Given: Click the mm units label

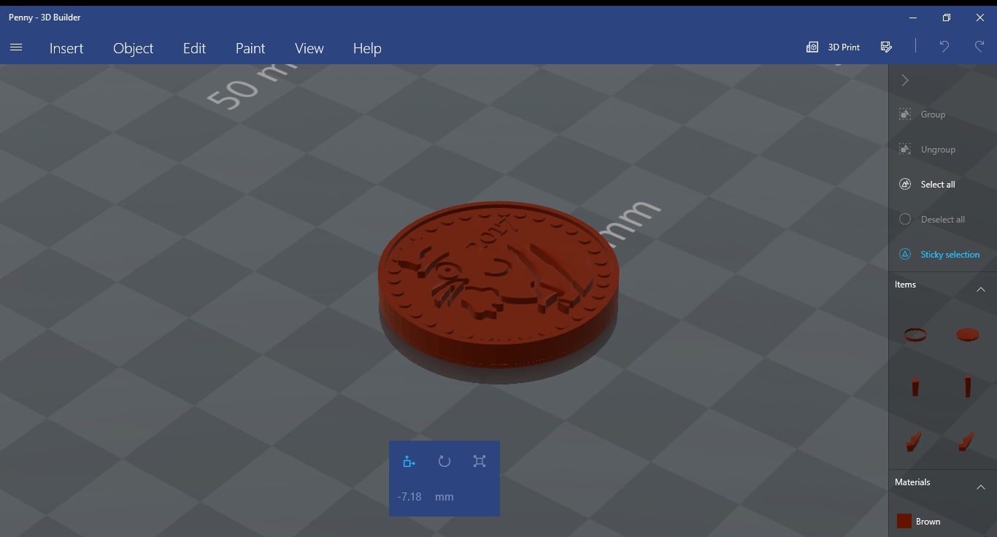Looking at the screenshot, I should pyautogui.click(x=444, y=497).
